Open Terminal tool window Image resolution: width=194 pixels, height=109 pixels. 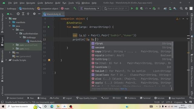(145, 98)
